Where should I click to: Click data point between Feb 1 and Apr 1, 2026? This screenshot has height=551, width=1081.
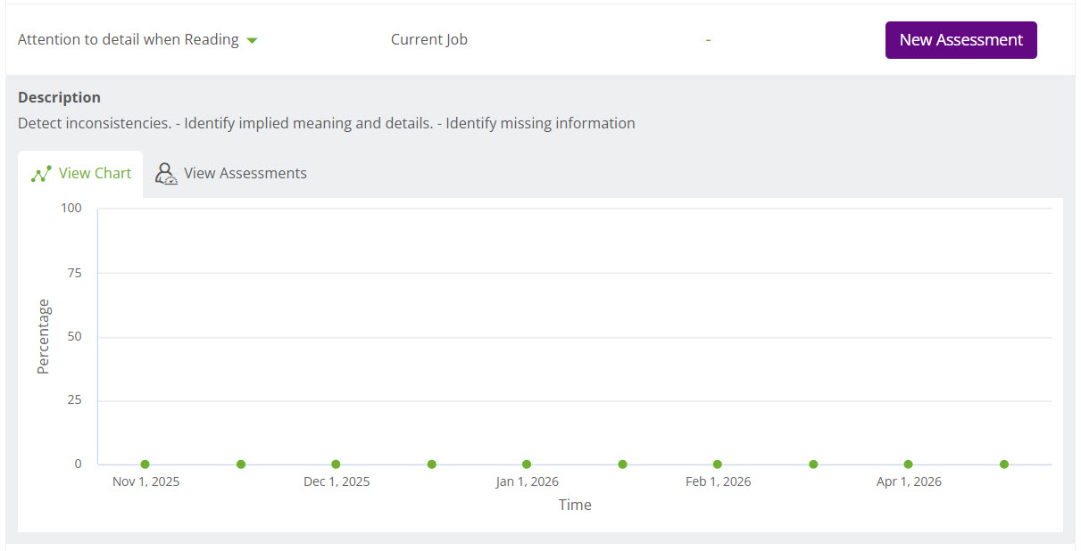click(x=813, y=465)
